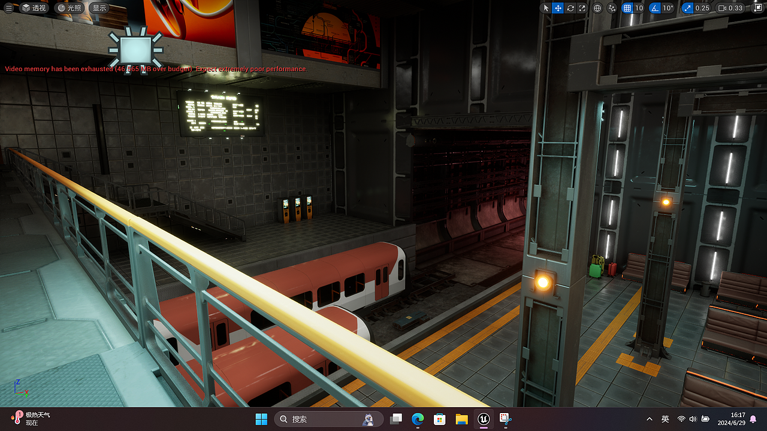This screenshot has width=767, height=431.
Task: Open the viewport options hamburger menu
Action: pos(8,8)
